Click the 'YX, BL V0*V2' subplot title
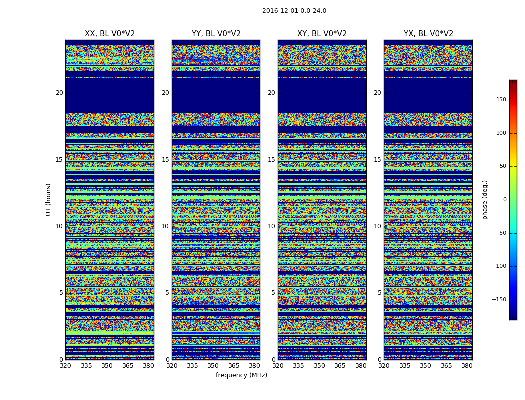Viewport: 525px width, 400px height. 428,34
